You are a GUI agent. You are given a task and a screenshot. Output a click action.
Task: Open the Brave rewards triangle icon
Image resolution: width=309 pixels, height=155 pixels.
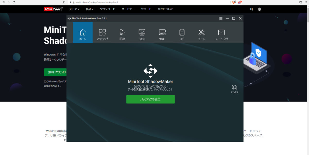[239, 2]
